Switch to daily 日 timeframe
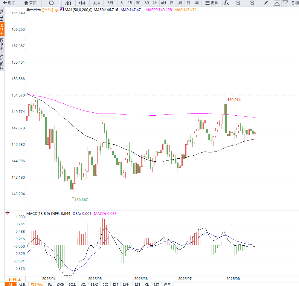299x286 pixels. coord(172,3)
